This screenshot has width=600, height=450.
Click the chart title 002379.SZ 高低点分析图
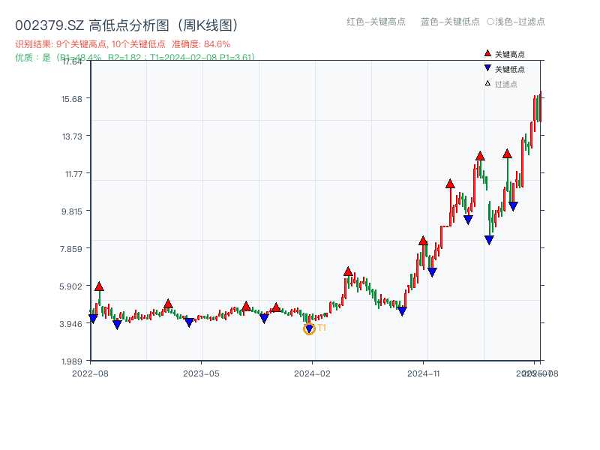pos(127,25)
